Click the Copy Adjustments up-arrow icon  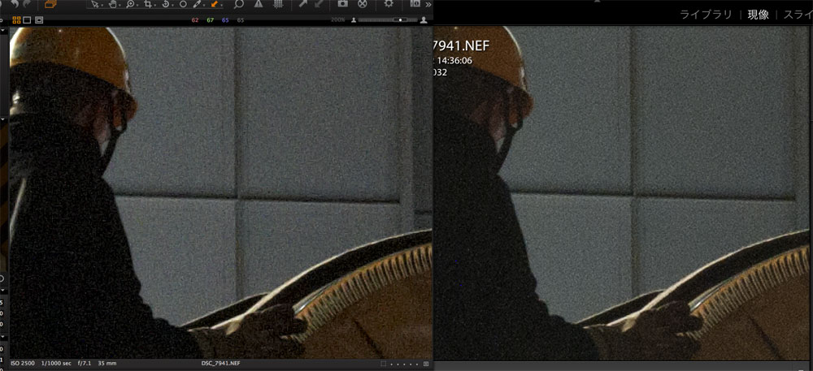(302, 4)
